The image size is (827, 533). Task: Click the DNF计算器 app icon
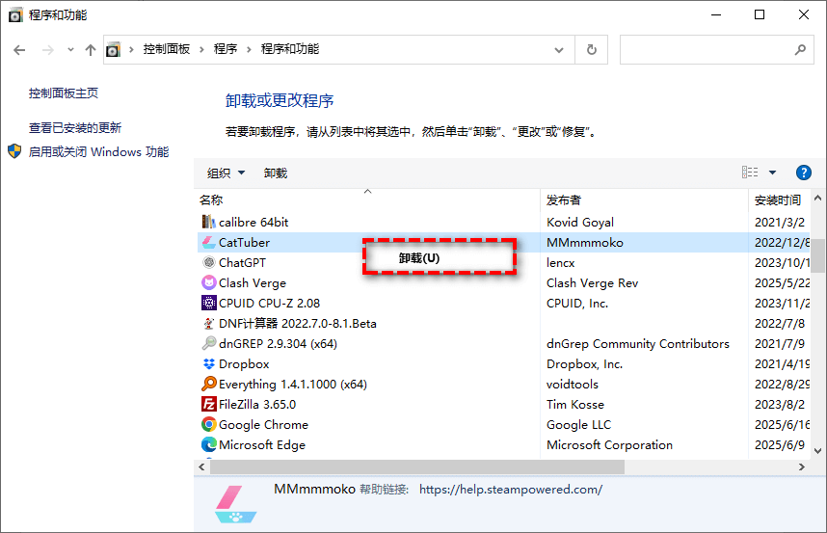pyautogui.click(x=209, y=323)
